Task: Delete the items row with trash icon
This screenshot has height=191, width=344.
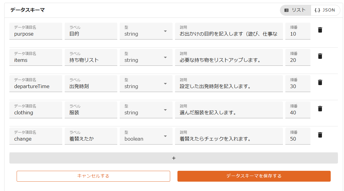Action: pyautogui.click(x=320, y=56)
